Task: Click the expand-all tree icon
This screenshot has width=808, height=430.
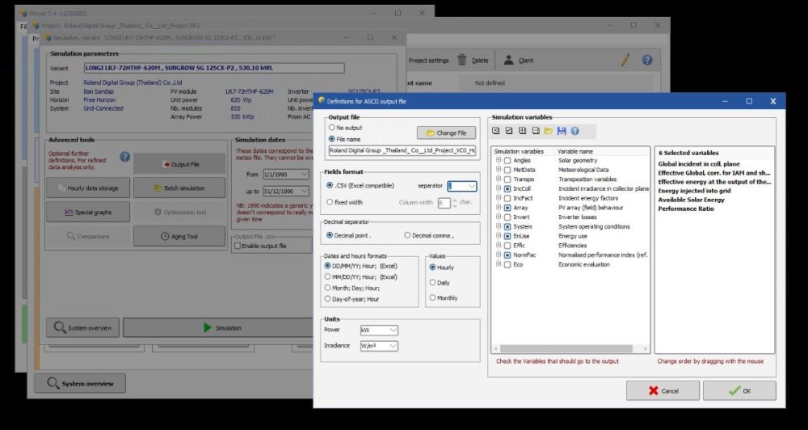Action: [522, 131]
